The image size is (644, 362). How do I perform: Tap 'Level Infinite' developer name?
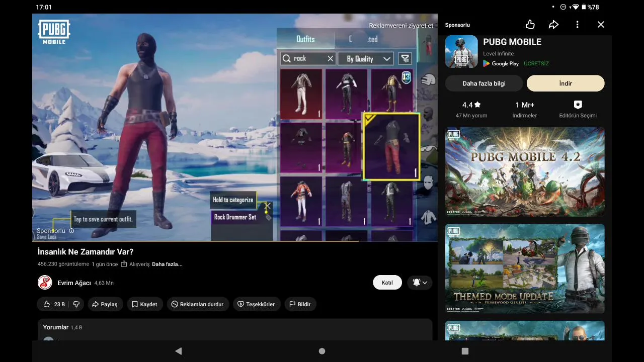coord(499,53)
